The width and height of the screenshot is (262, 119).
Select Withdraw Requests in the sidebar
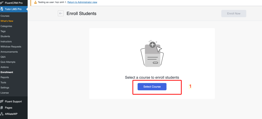[11, 47]
